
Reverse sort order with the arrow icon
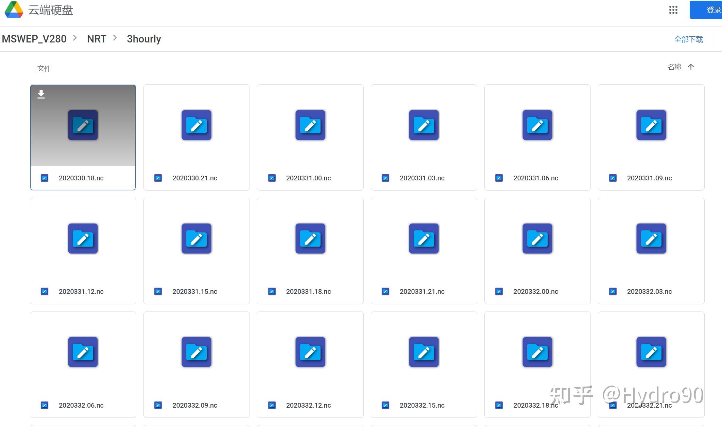point(691,67)
